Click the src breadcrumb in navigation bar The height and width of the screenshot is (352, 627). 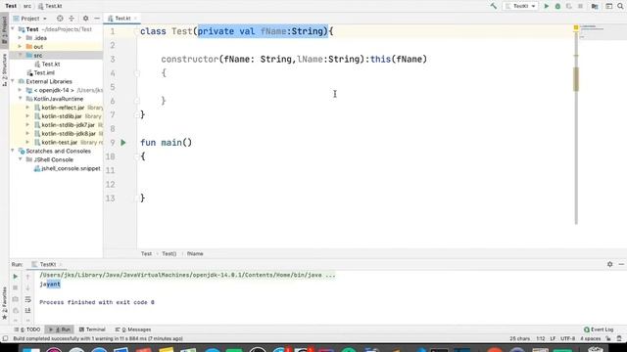click(x=27, y=6)
